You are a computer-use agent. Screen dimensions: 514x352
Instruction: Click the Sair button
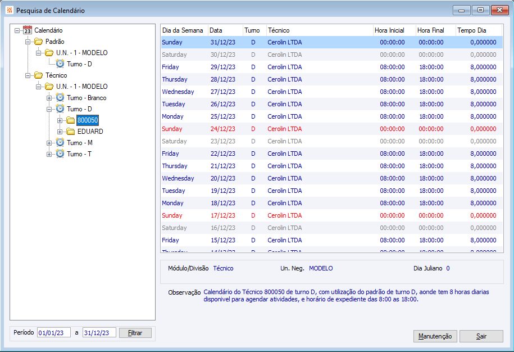point(481,336)
